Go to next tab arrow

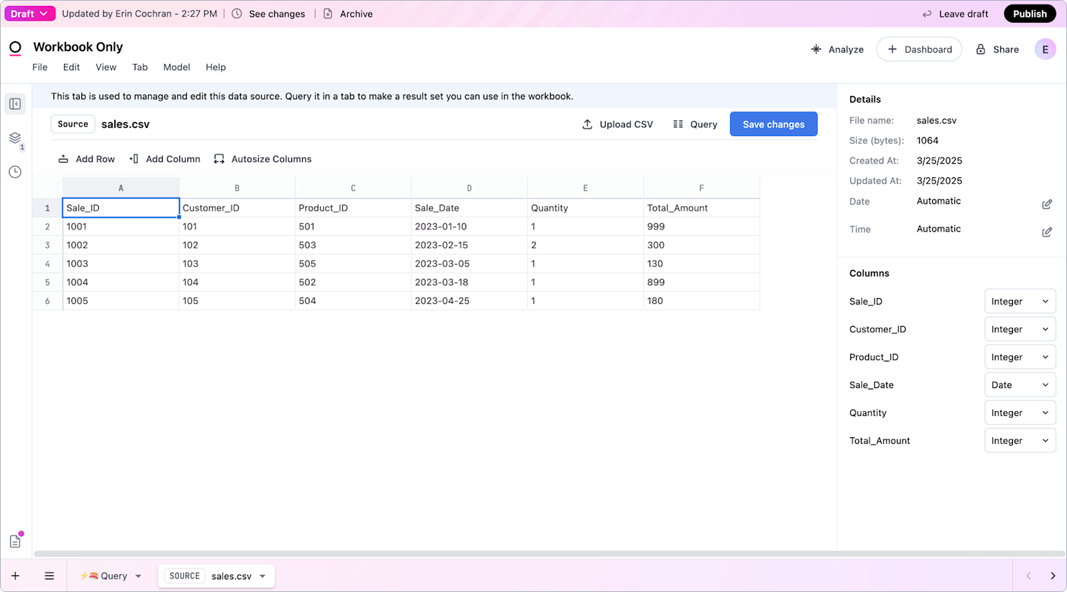coord(1053,576)
